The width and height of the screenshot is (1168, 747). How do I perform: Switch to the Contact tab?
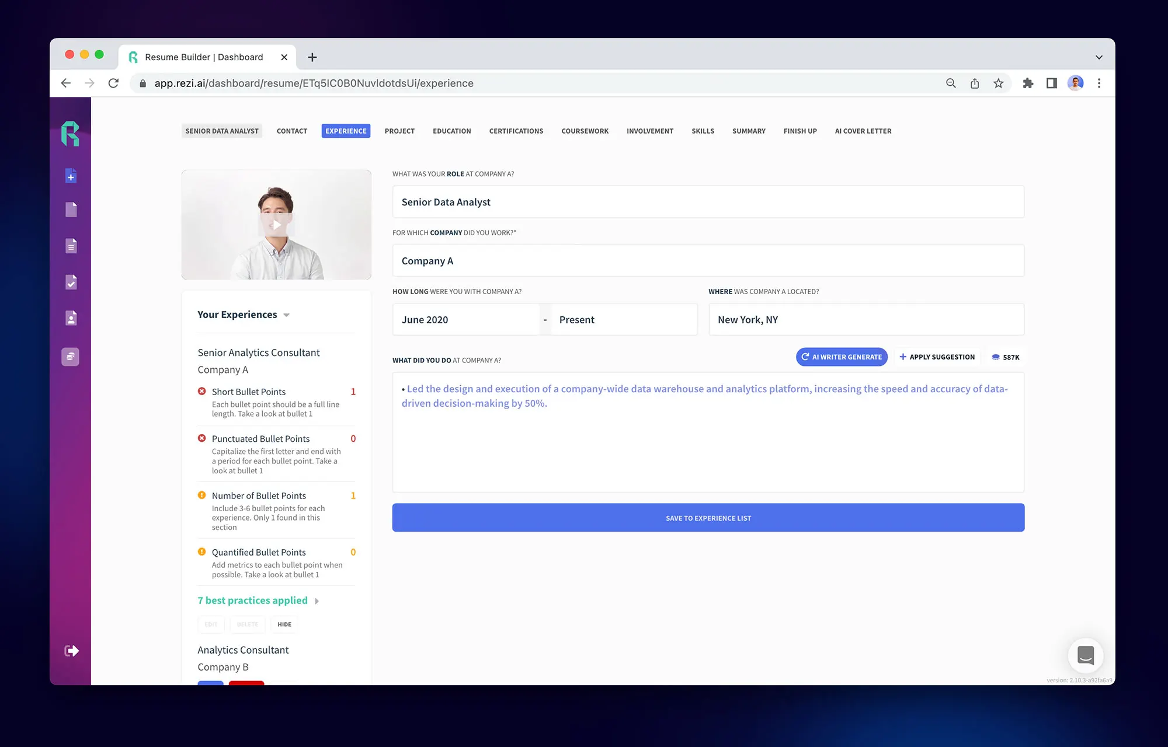point(292,131)
